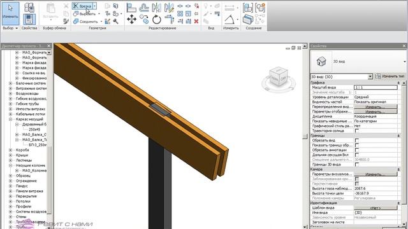
Task: Open the type selector dropdown next to 3D вид
Action: coord(405,62)
